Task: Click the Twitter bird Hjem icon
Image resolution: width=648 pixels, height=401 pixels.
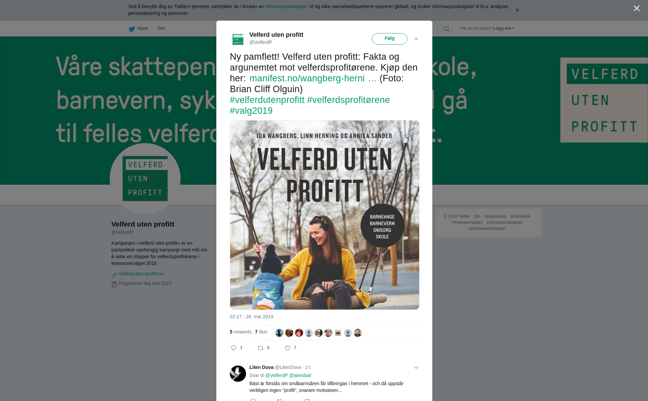Action: coord(132,29)
